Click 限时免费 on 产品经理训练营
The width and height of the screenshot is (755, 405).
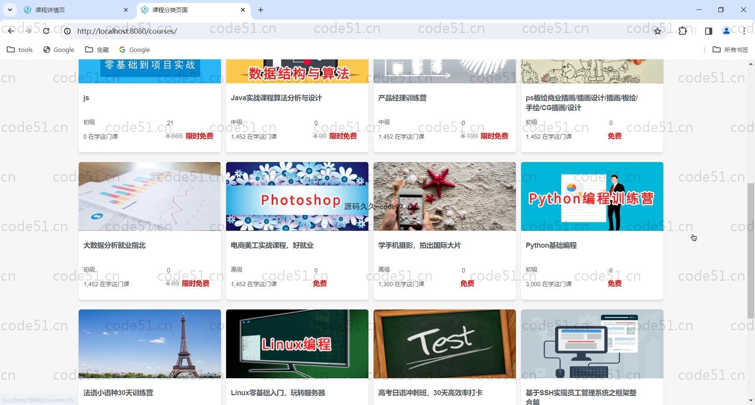(494, 136)
